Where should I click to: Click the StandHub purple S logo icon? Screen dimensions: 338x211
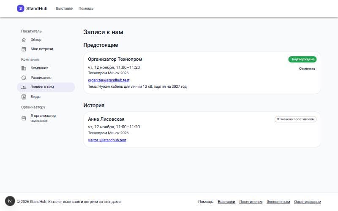click(x=20, y=8)
